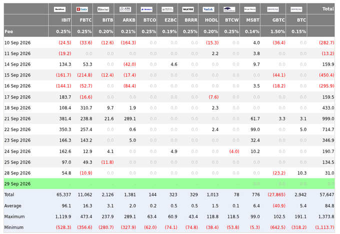The height and width of the screenshot is (234, 340).
Task: Select the BITB column header
Action: pyautogui.click(x=108, y=20)
